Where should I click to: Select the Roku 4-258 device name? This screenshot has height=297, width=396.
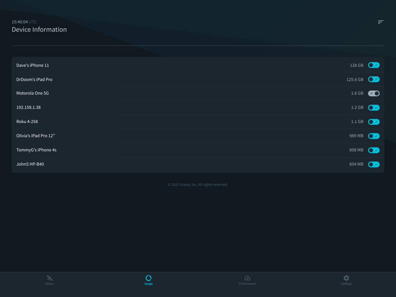(x=27, y=122)
